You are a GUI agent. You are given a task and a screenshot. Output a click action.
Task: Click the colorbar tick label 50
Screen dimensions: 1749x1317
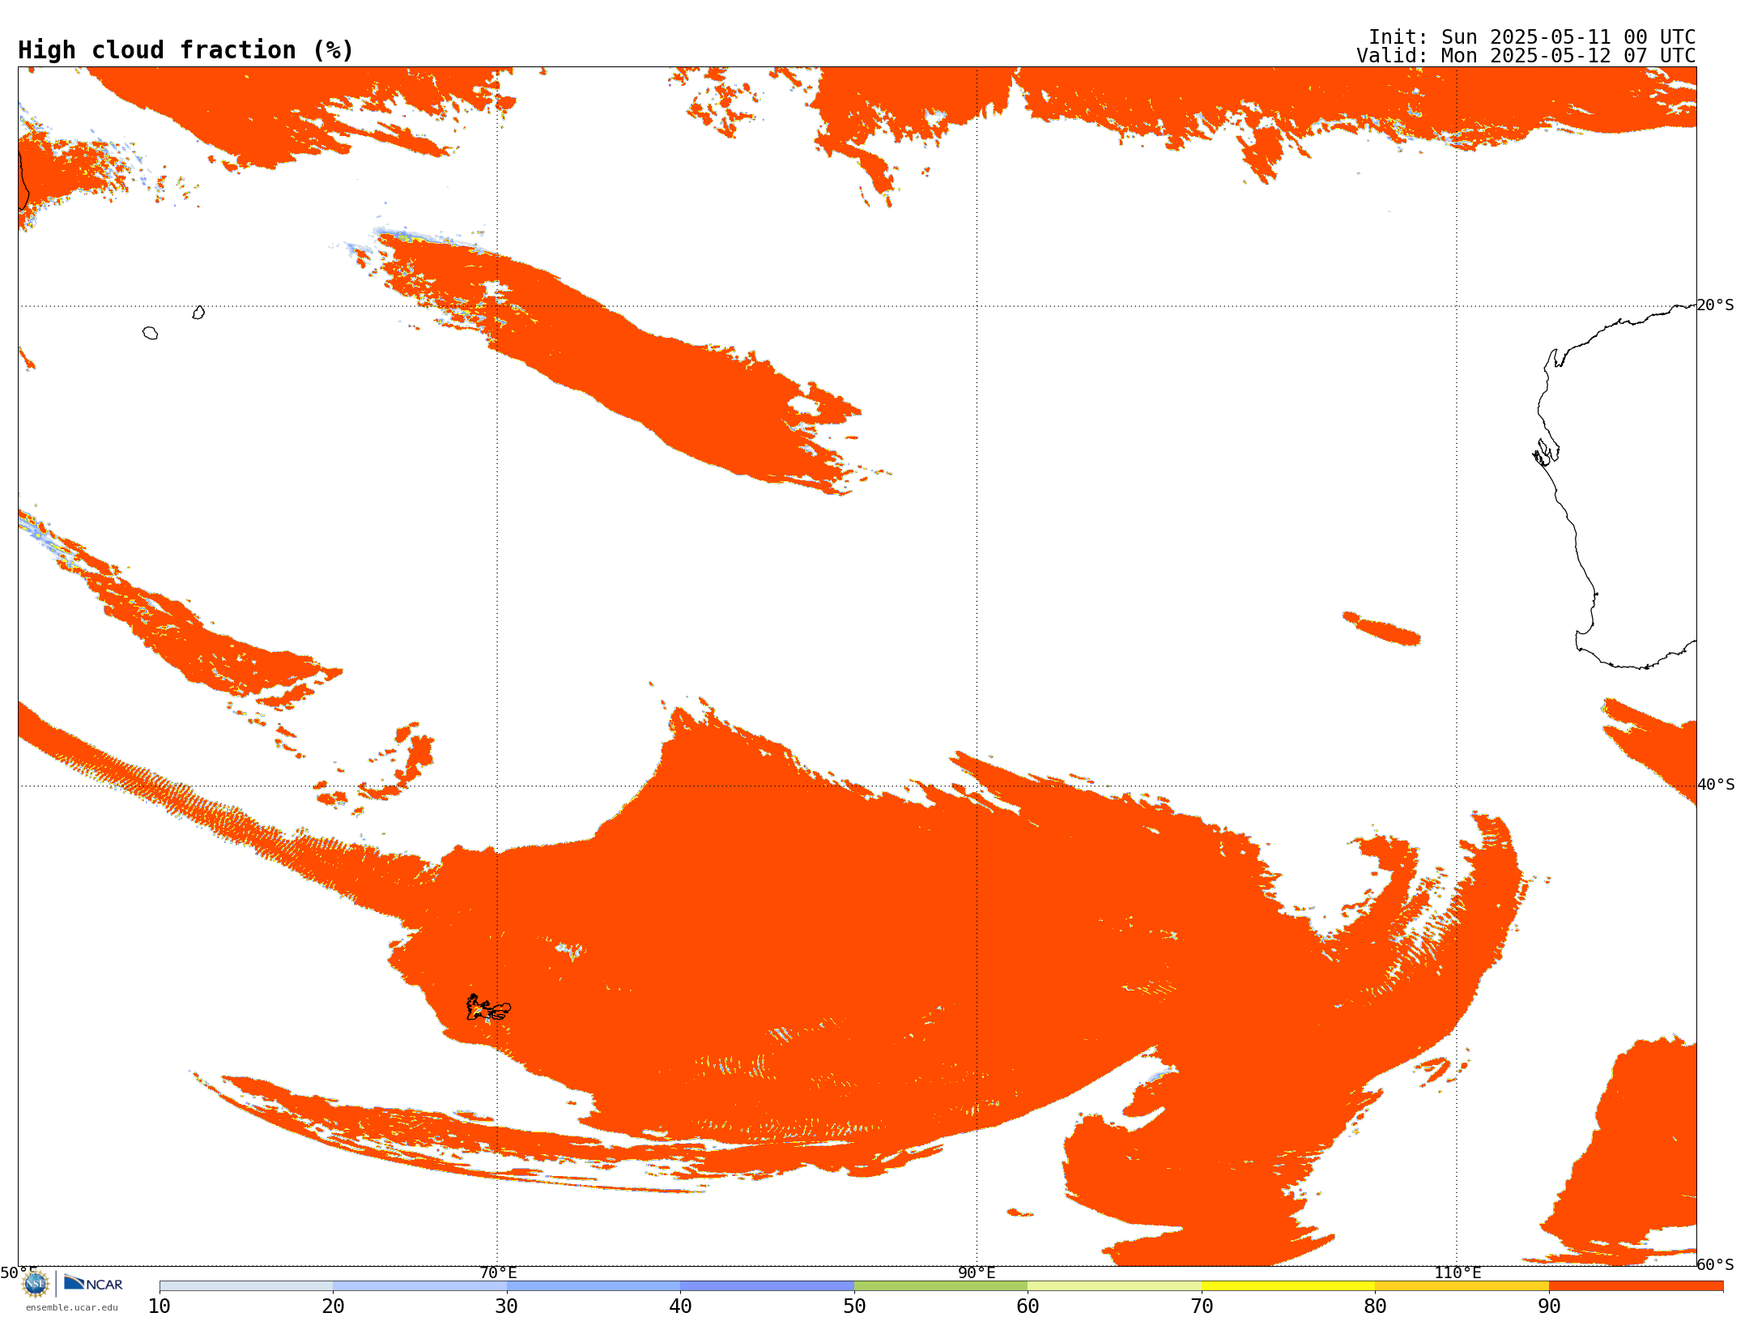(x=854, y=1306)
